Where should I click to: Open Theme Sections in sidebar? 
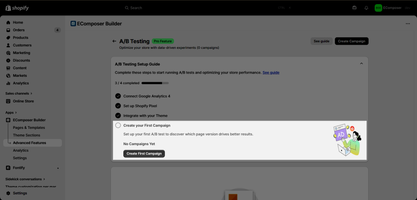[26, 135]
